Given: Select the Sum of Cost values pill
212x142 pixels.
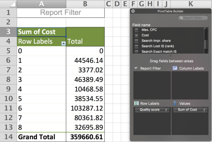Looking at the screenshot, I should click(x=190, y=110).
